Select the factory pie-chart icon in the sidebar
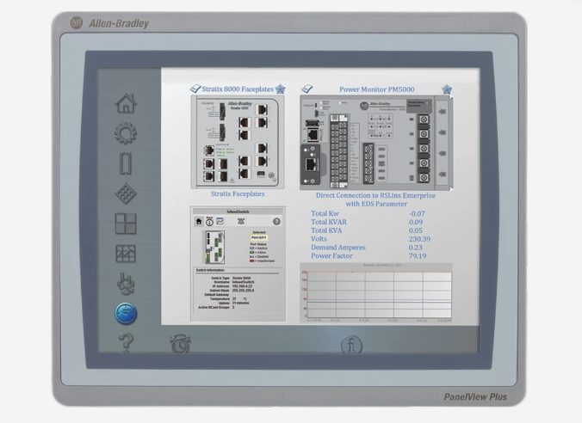The image size is (582, 423). 126,284
